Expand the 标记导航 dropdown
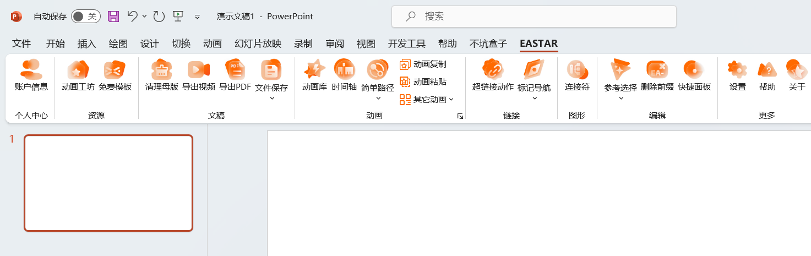This screenshot has width=811, height=256. point(534,98)
